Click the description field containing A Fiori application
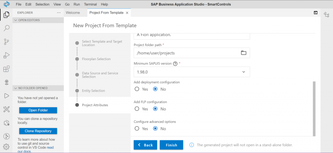The image size is (333, 153). click(192, 36)
